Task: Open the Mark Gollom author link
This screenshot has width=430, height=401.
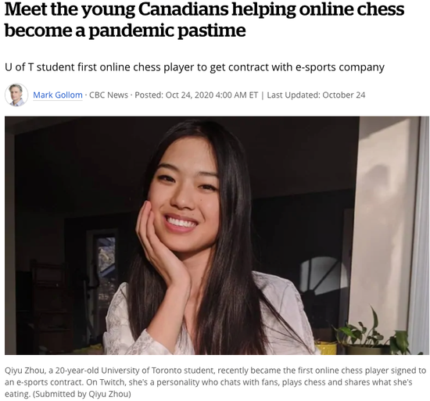Action: click(x=58, y=95)
